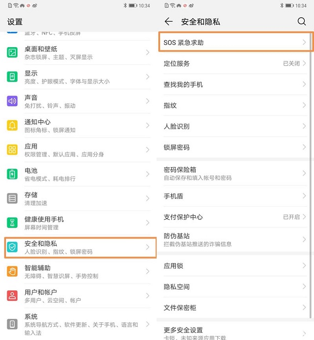Tap the green Battery icon
Screen dimensions: 314x340
point(12,174)
